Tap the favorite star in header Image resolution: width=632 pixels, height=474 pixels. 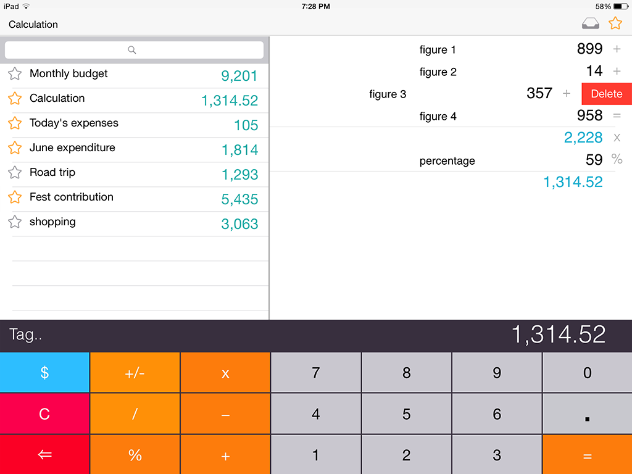pyautogui.click(x=615, y=23)
